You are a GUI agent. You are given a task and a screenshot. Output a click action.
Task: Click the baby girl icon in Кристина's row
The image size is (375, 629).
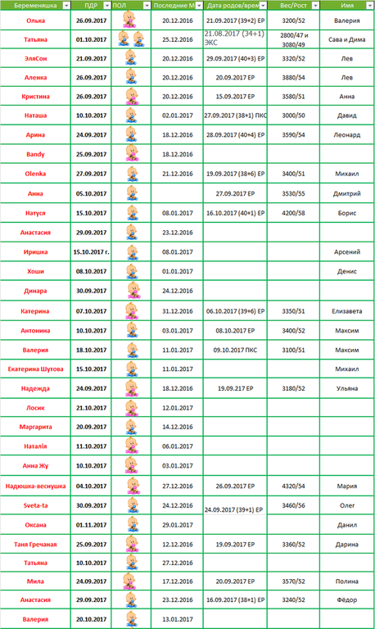coord(132,97)
